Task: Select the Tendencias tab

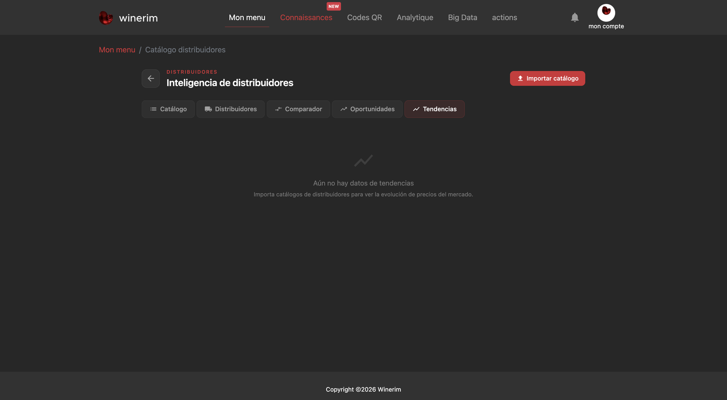Action: point(434,109)
